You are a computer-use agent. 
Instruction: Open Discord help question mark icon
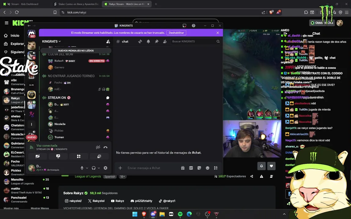pyautogui.click(x=193, y=26)
